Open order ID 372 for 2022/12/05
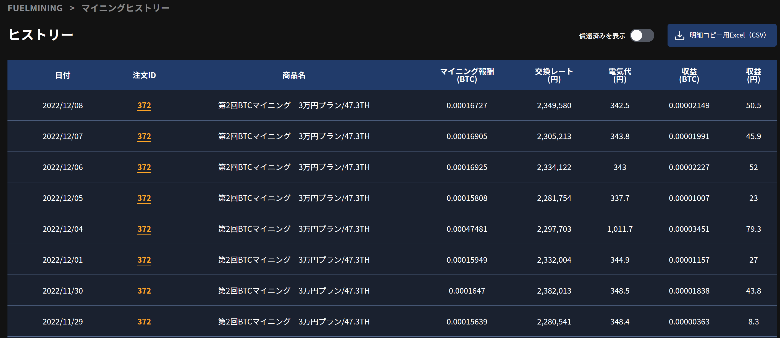Screen dimensions: 780x338 [x=144, y=198]
